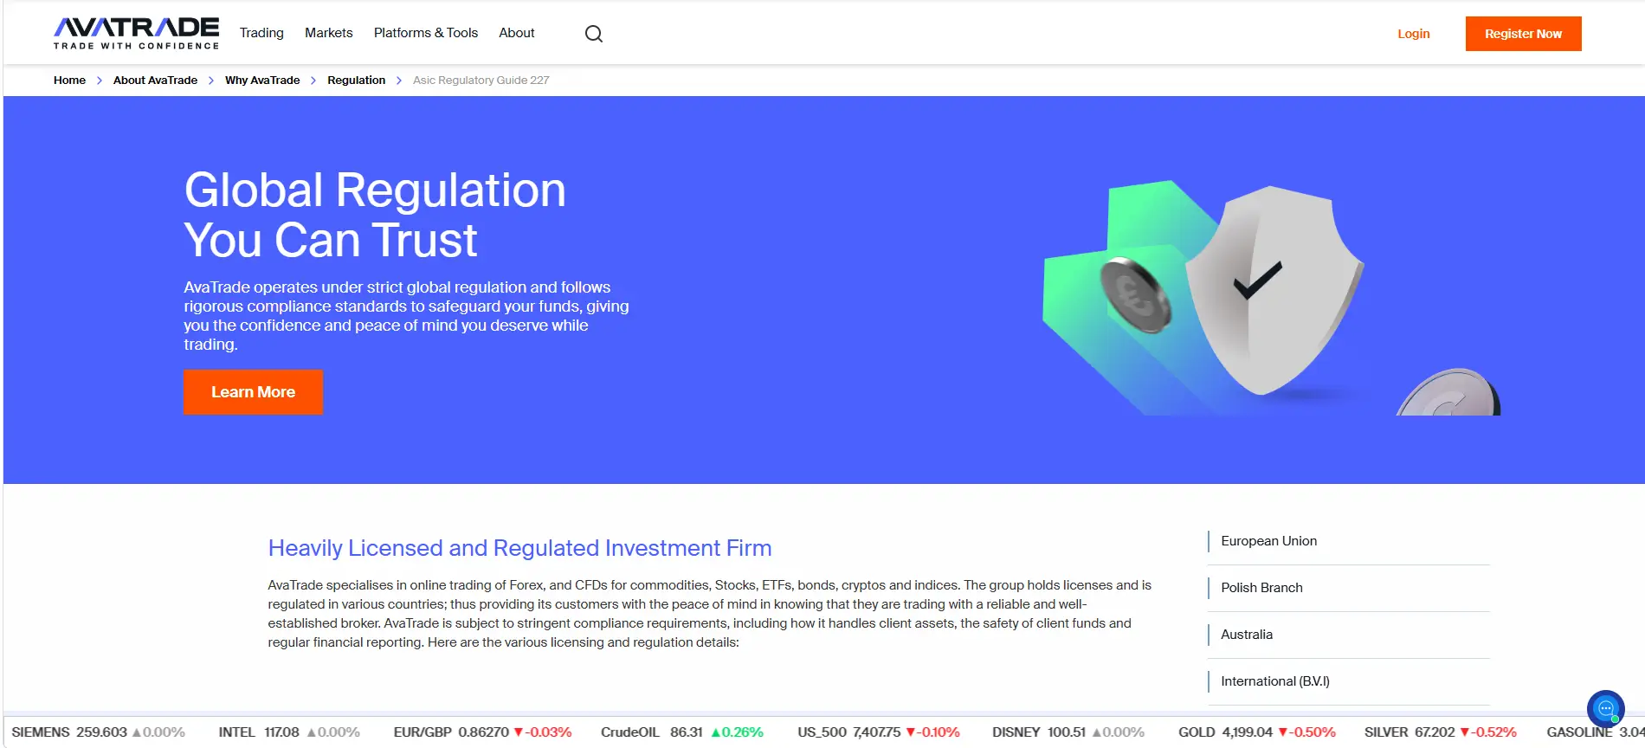
Task: Select Asic Regulatory Guide 227 breadcrumb text
Action: 481,81
